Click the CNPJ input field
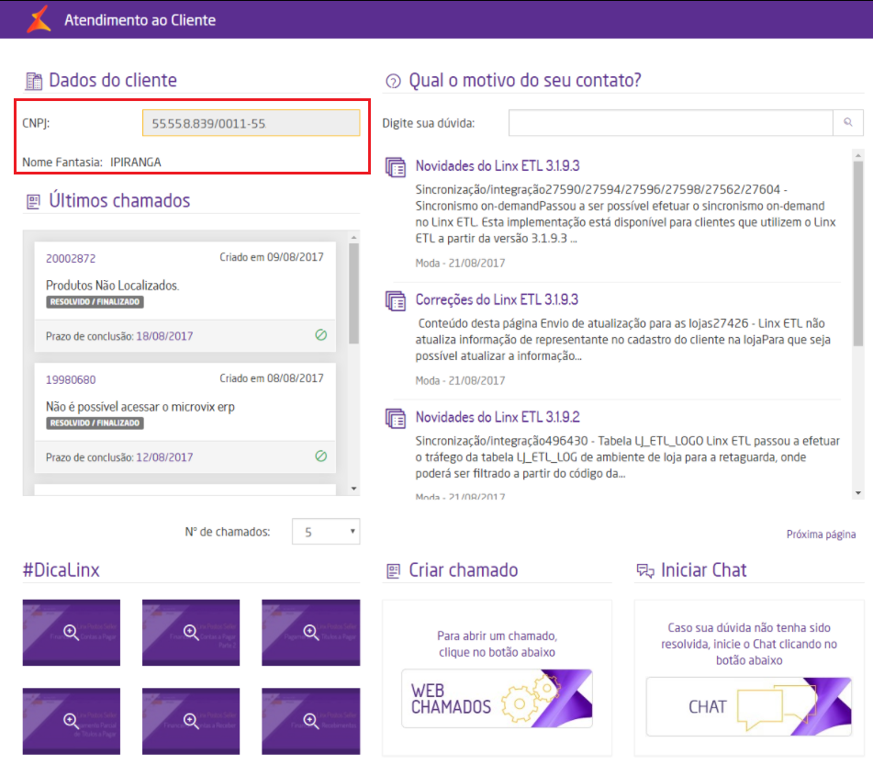 point(252,122)
